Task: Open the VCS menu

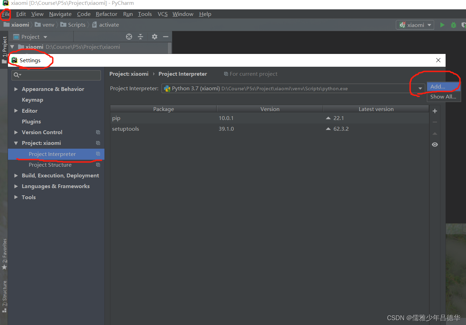Action: [x=163, y=14]
